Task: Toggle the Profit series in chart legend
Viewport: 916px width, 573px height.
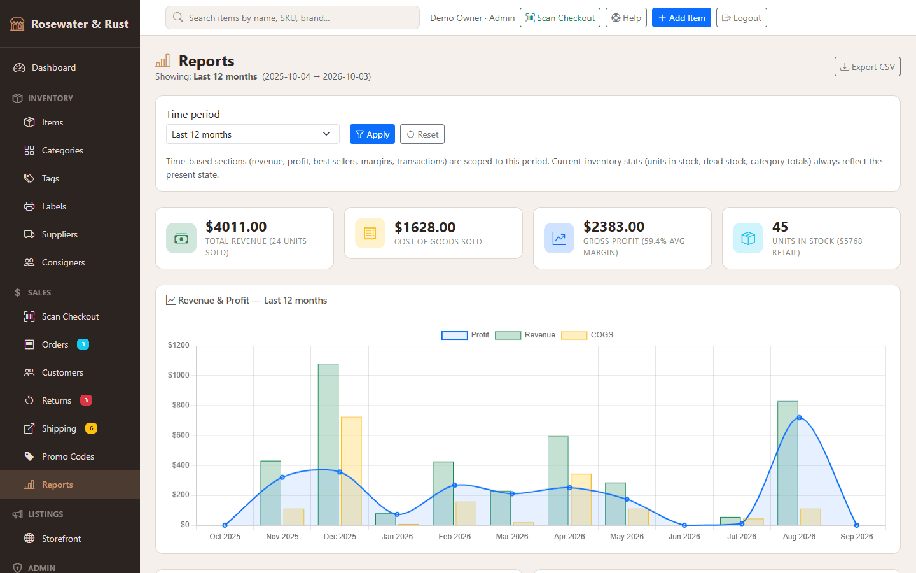Action: click(x=465, y=335)
